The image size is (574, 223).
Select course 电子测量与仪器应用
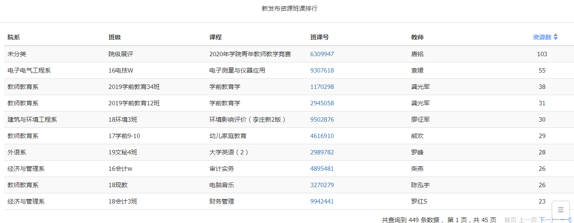(237, 70)
